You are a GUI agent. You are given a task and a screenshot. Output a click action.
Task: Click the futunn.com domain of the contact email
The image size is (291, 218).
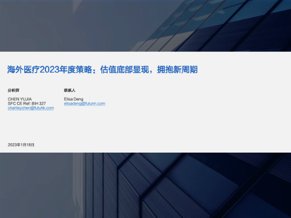pyautogui.click(x=96, y=104)
